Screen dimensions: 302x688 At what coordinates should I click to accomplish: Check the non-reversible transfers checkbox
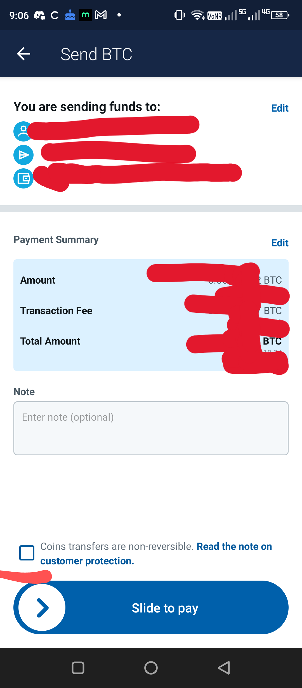(x=27, y=553)
